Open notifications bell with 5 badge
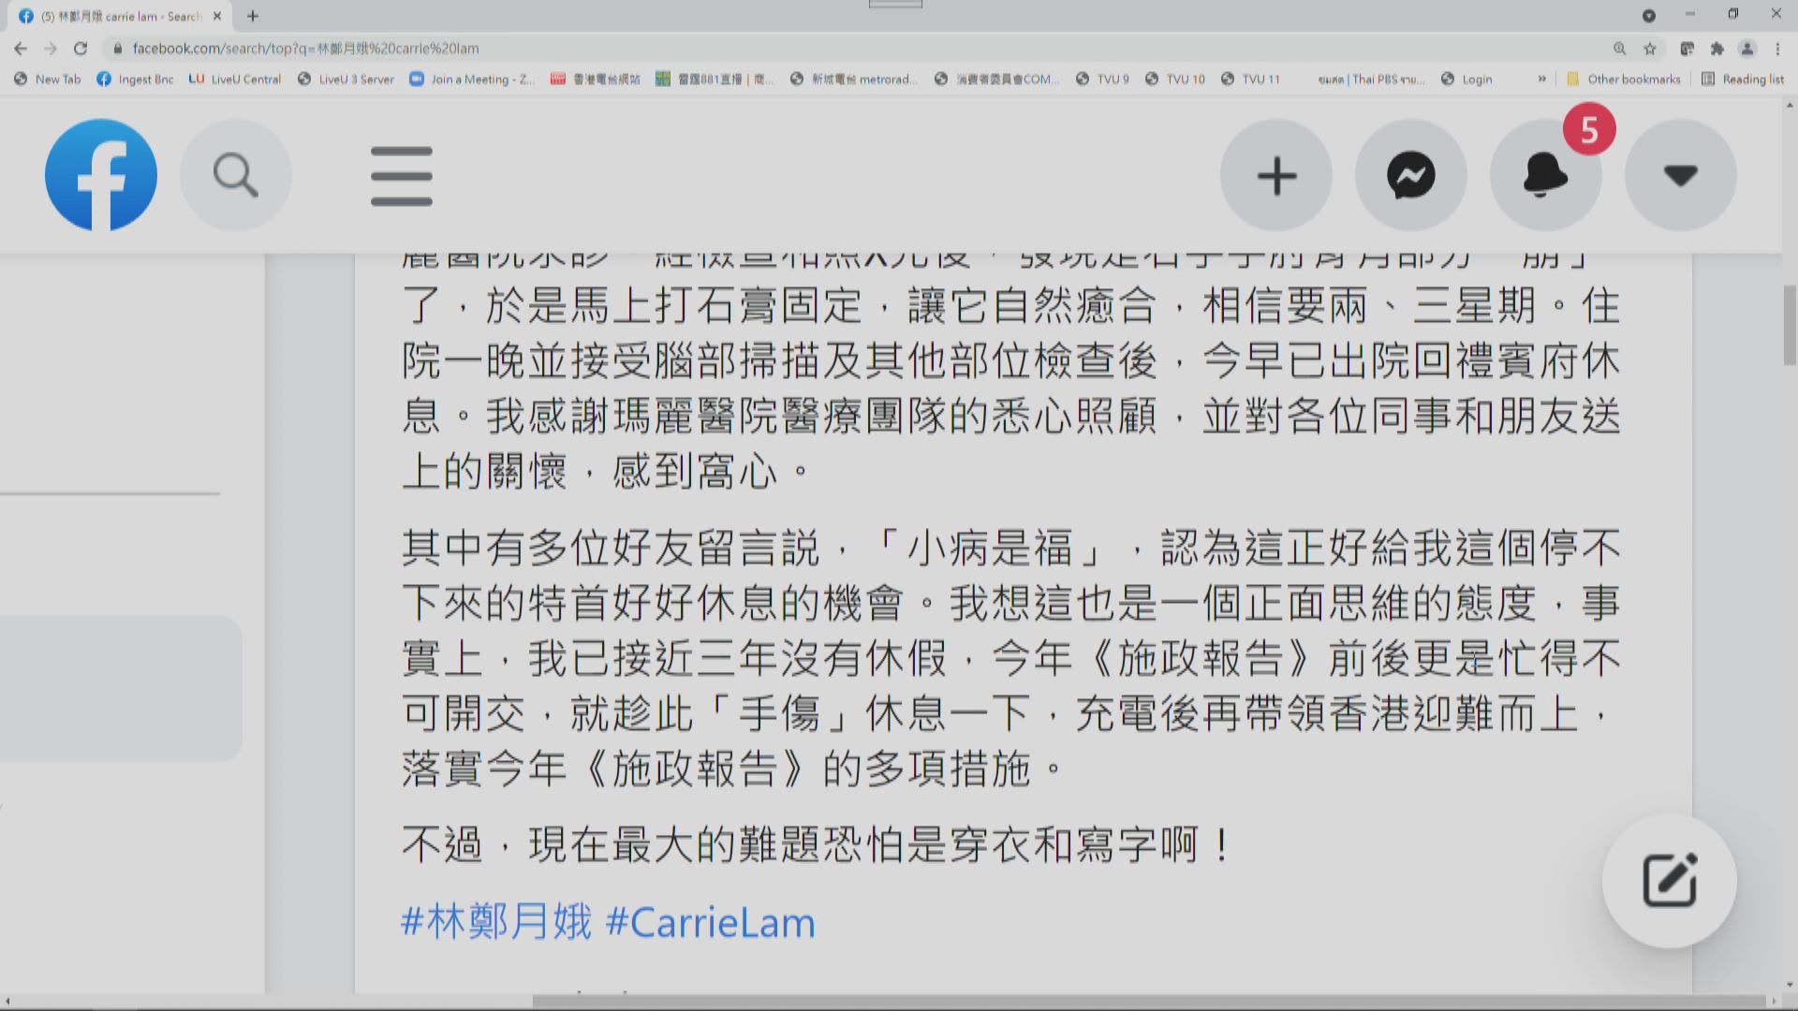This screenshot has width=1798, height=1011. 1545,175
